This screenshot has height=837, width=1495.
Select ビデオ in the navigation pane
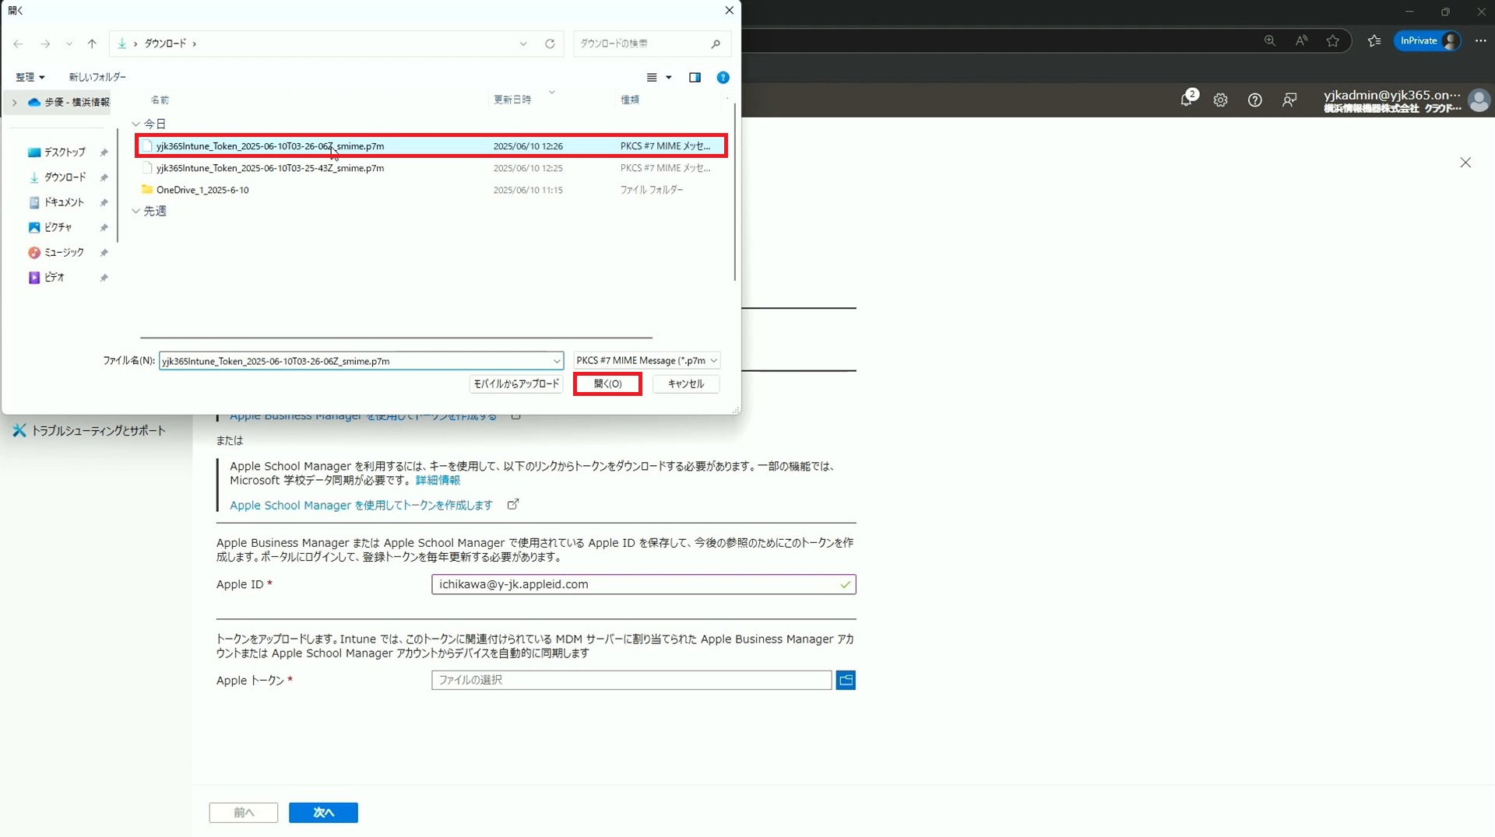click(x=54, y=277)
